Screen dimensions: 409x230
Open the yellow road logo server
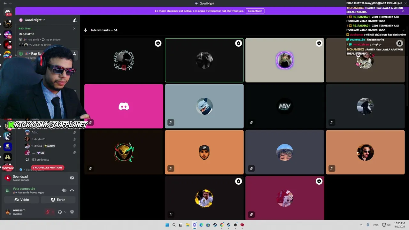click(x=8, y=157)
